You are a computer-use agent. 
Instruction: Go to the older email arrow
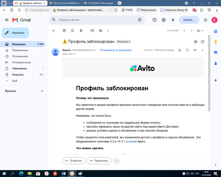[x=192, y=31]
